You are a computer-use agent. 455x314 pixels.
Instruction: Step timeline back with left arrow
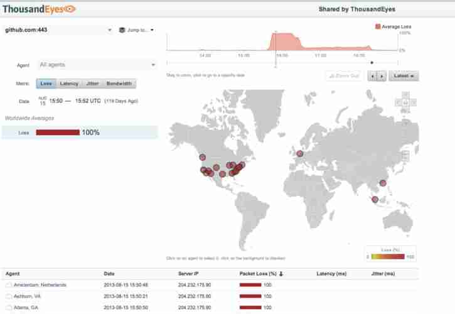pos(373,76)
